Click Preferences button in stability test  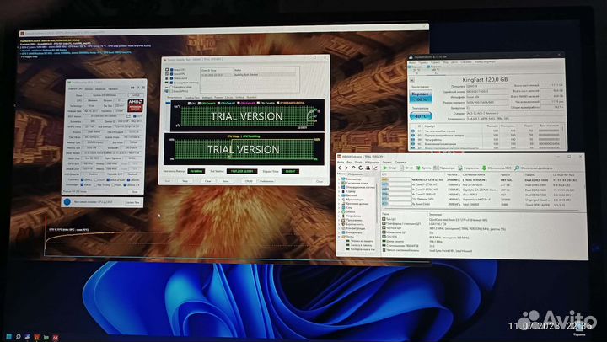[x=266, y=181]
